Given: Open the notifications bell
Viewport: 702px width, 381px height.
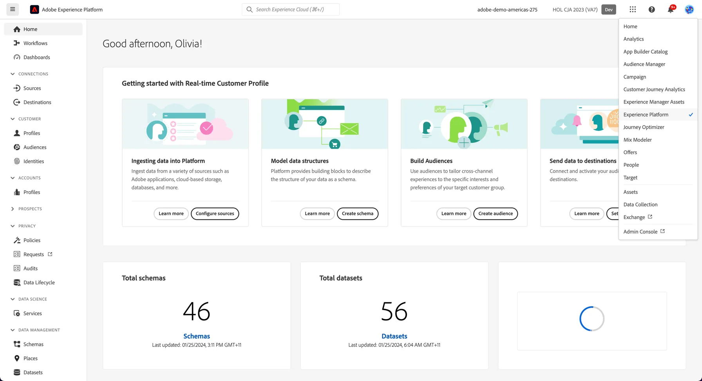Looking at the screenshot, I should [671, 9].
